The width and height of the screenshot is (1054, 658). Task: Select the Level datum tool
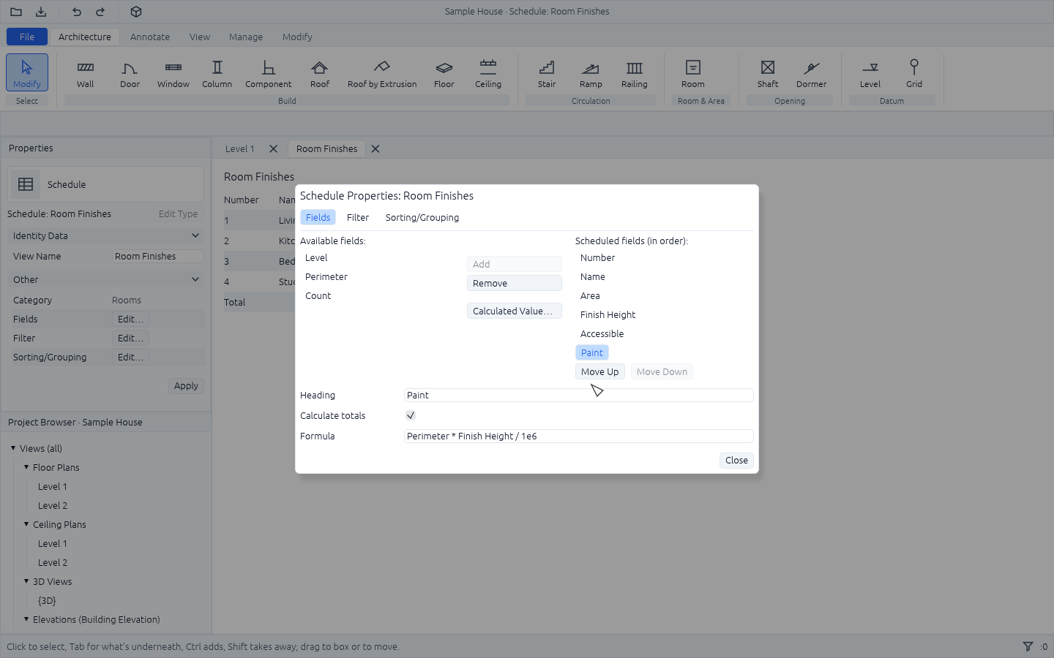(x=870, y=73)
